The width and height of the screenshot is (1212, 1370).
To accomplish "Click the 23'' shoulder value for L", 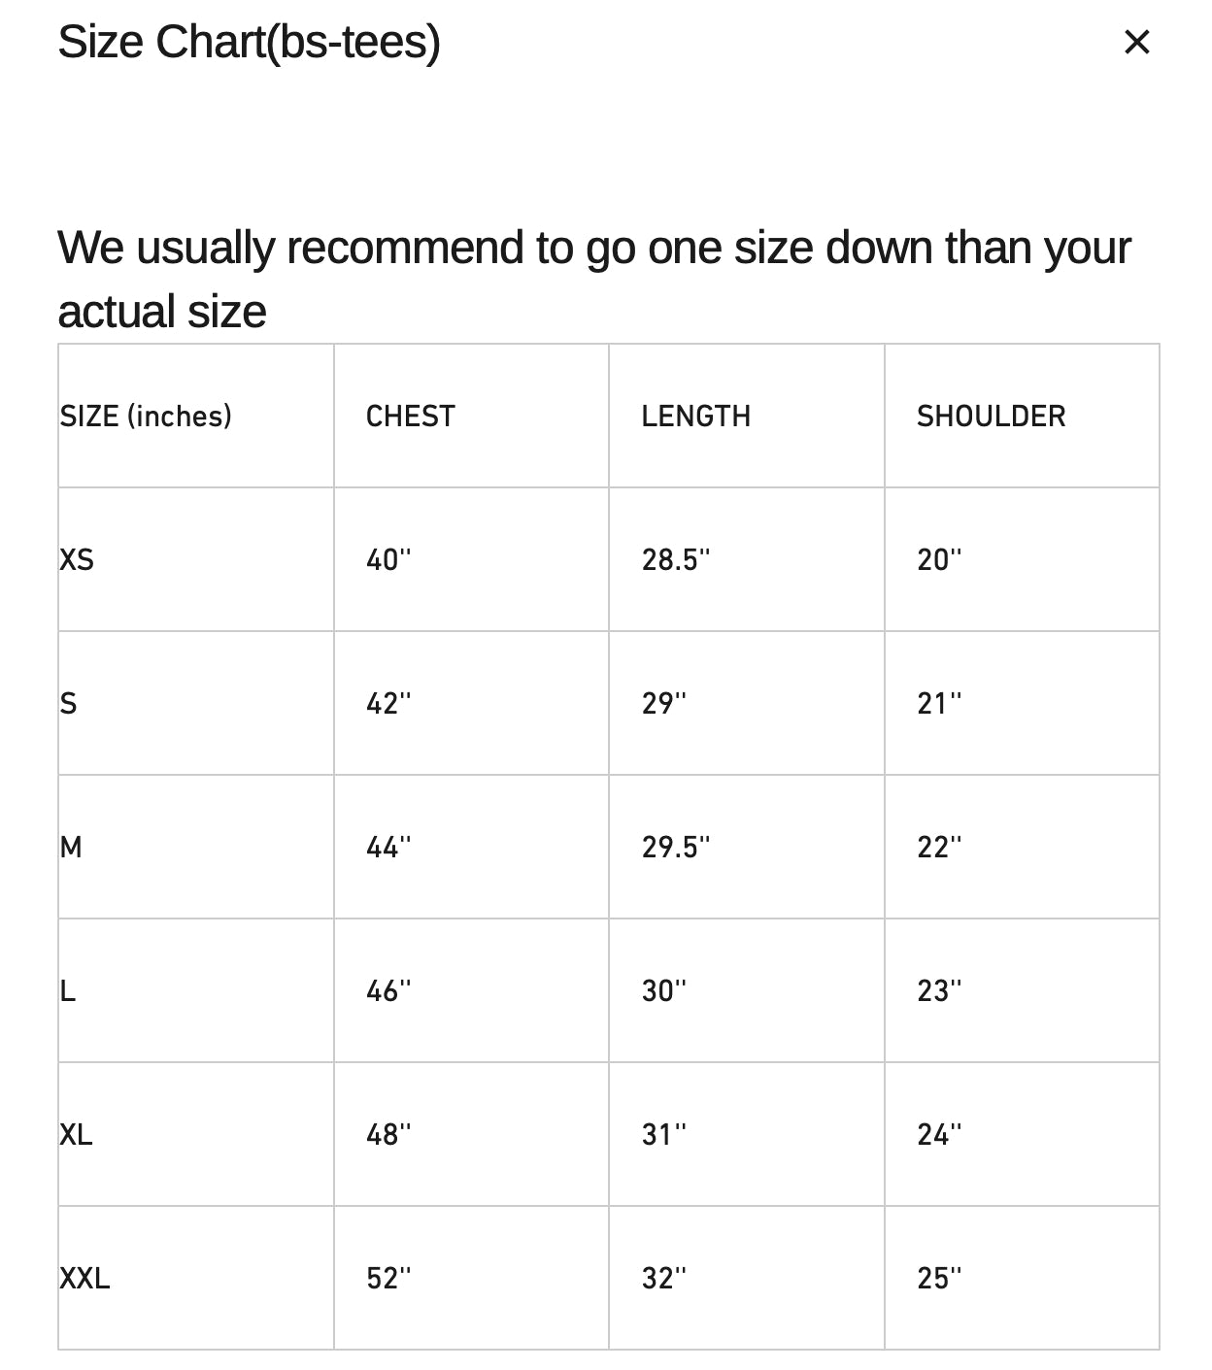I will tap(939, 990).
